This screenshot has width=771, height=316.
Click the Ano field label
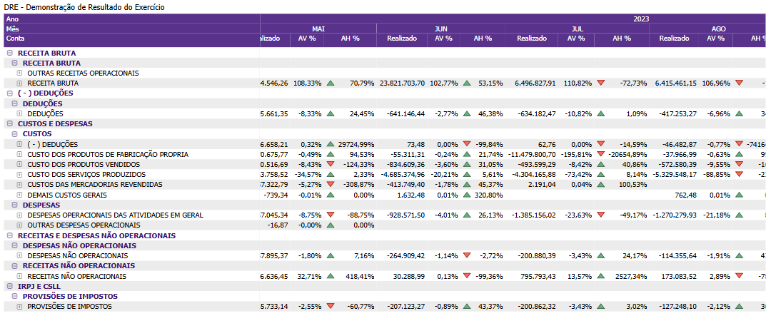tap(13, 19)
